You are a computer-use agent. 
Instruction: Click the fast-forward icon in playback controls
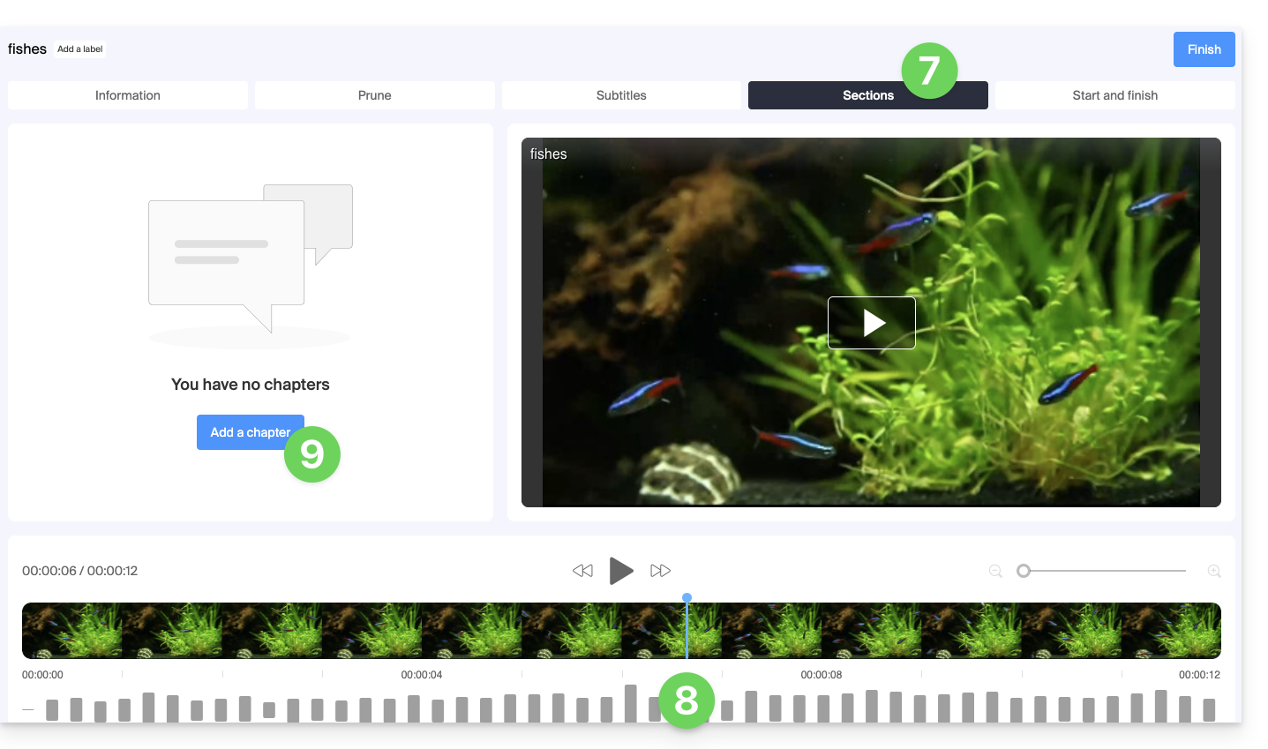click(x=660, y=571)
